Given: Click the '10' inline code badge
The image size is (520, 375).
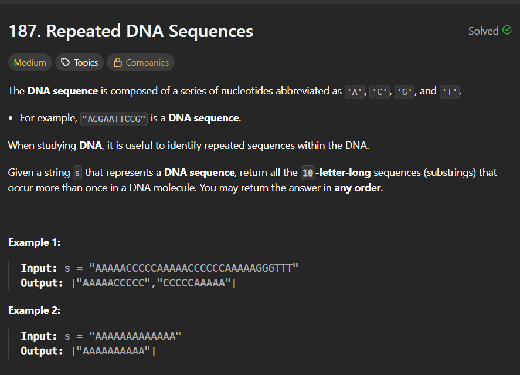Looking at the screenshot, I should click(309, 173).
